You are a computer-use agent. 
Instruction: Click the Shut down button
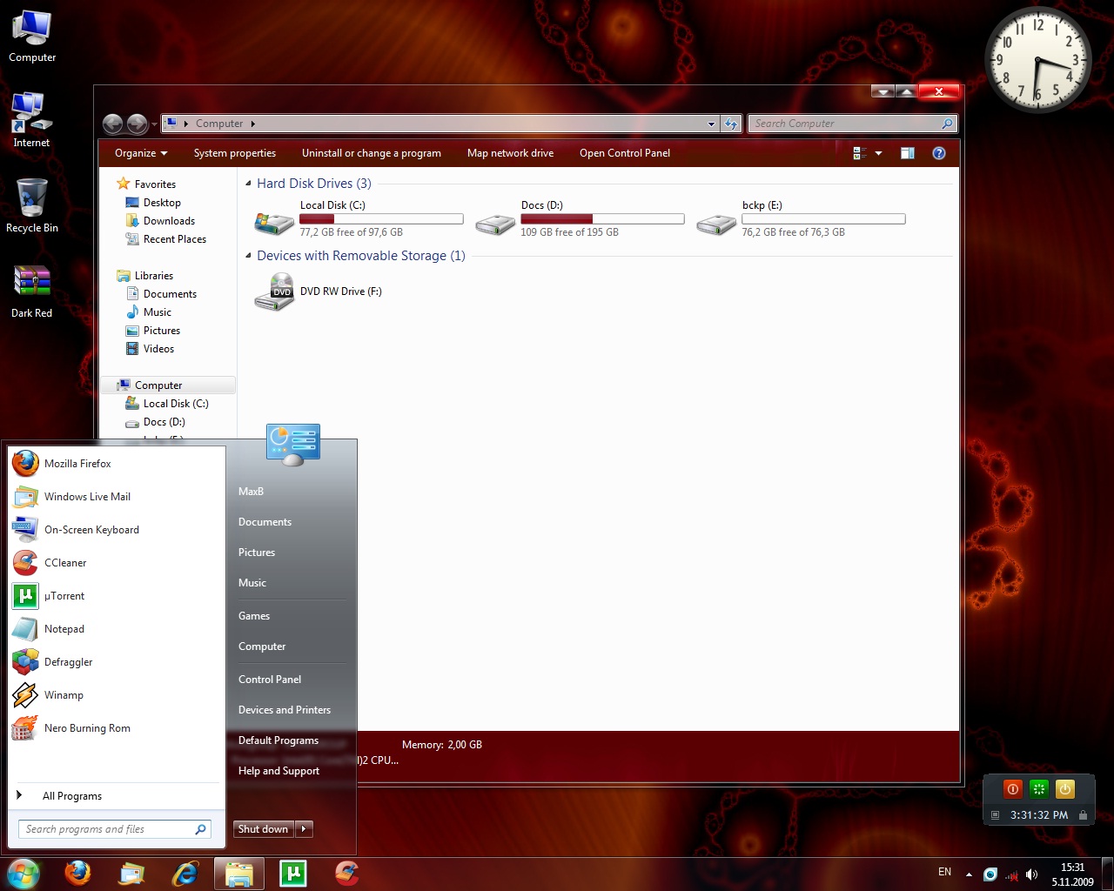pos(264,829)
